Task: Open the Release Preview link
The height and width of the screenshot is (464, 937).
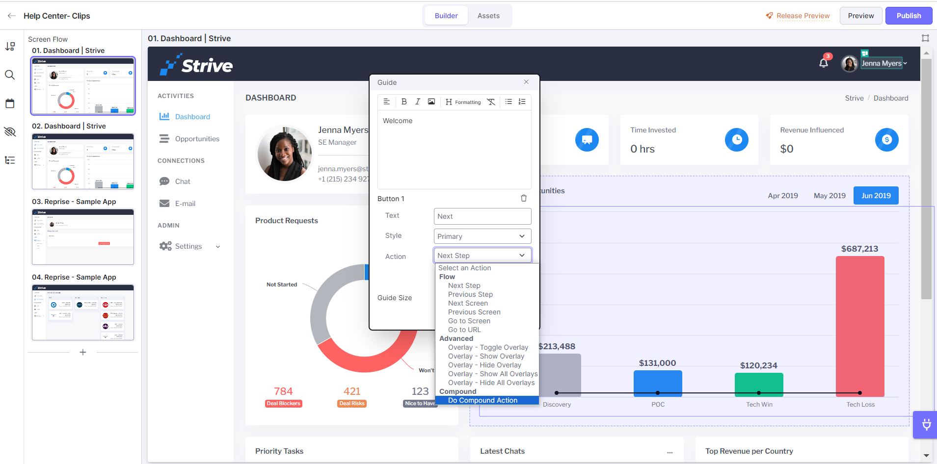Action: click(x=803, y=16)
